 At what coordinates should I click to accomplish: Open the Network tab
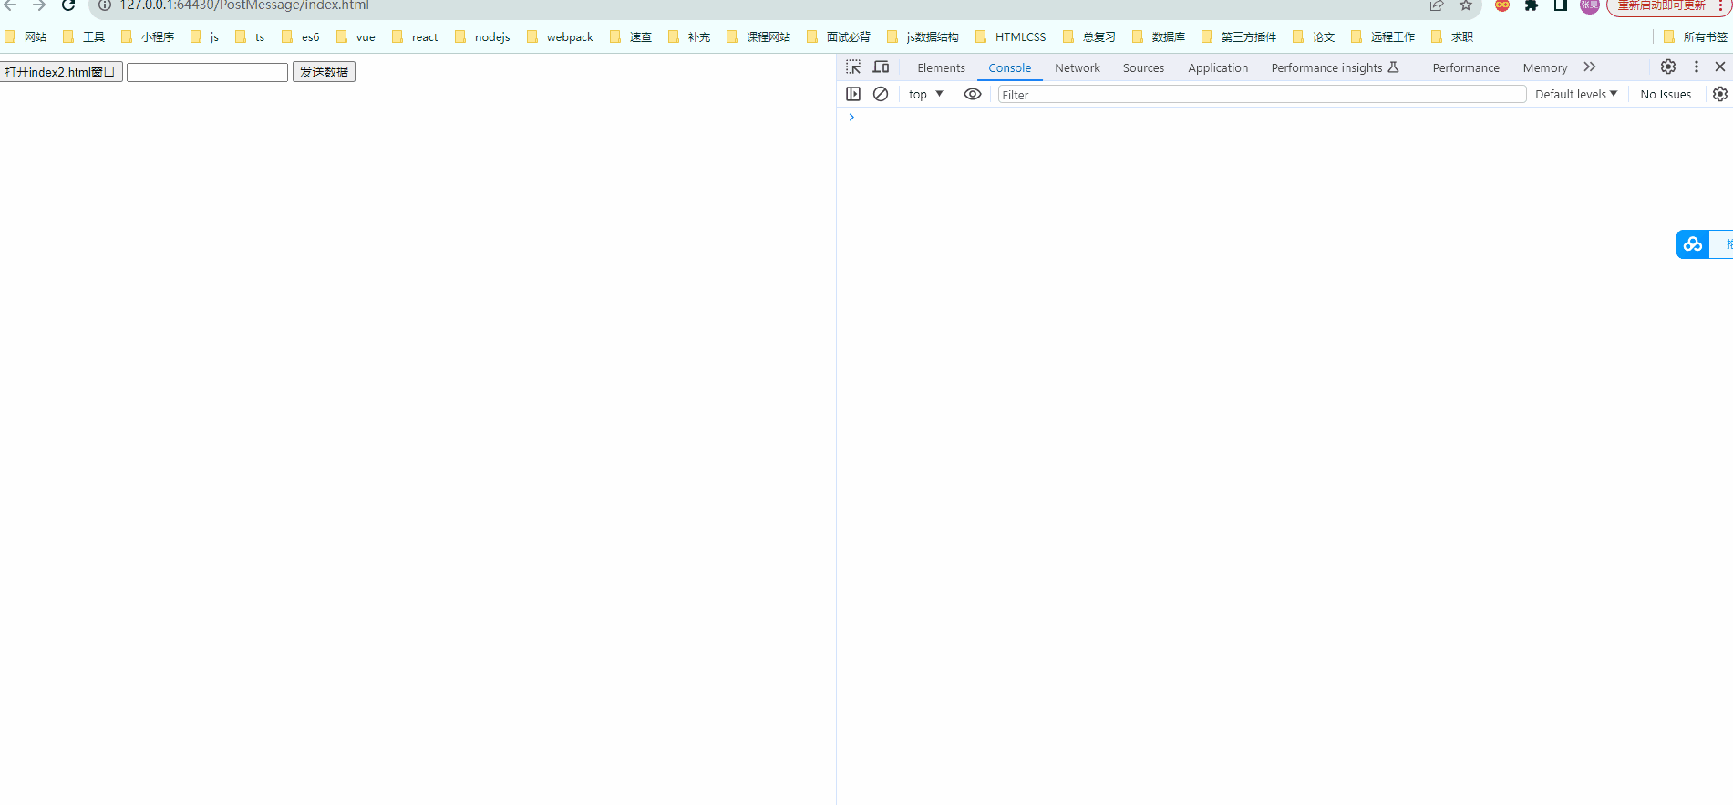[x=1078, y=68]
